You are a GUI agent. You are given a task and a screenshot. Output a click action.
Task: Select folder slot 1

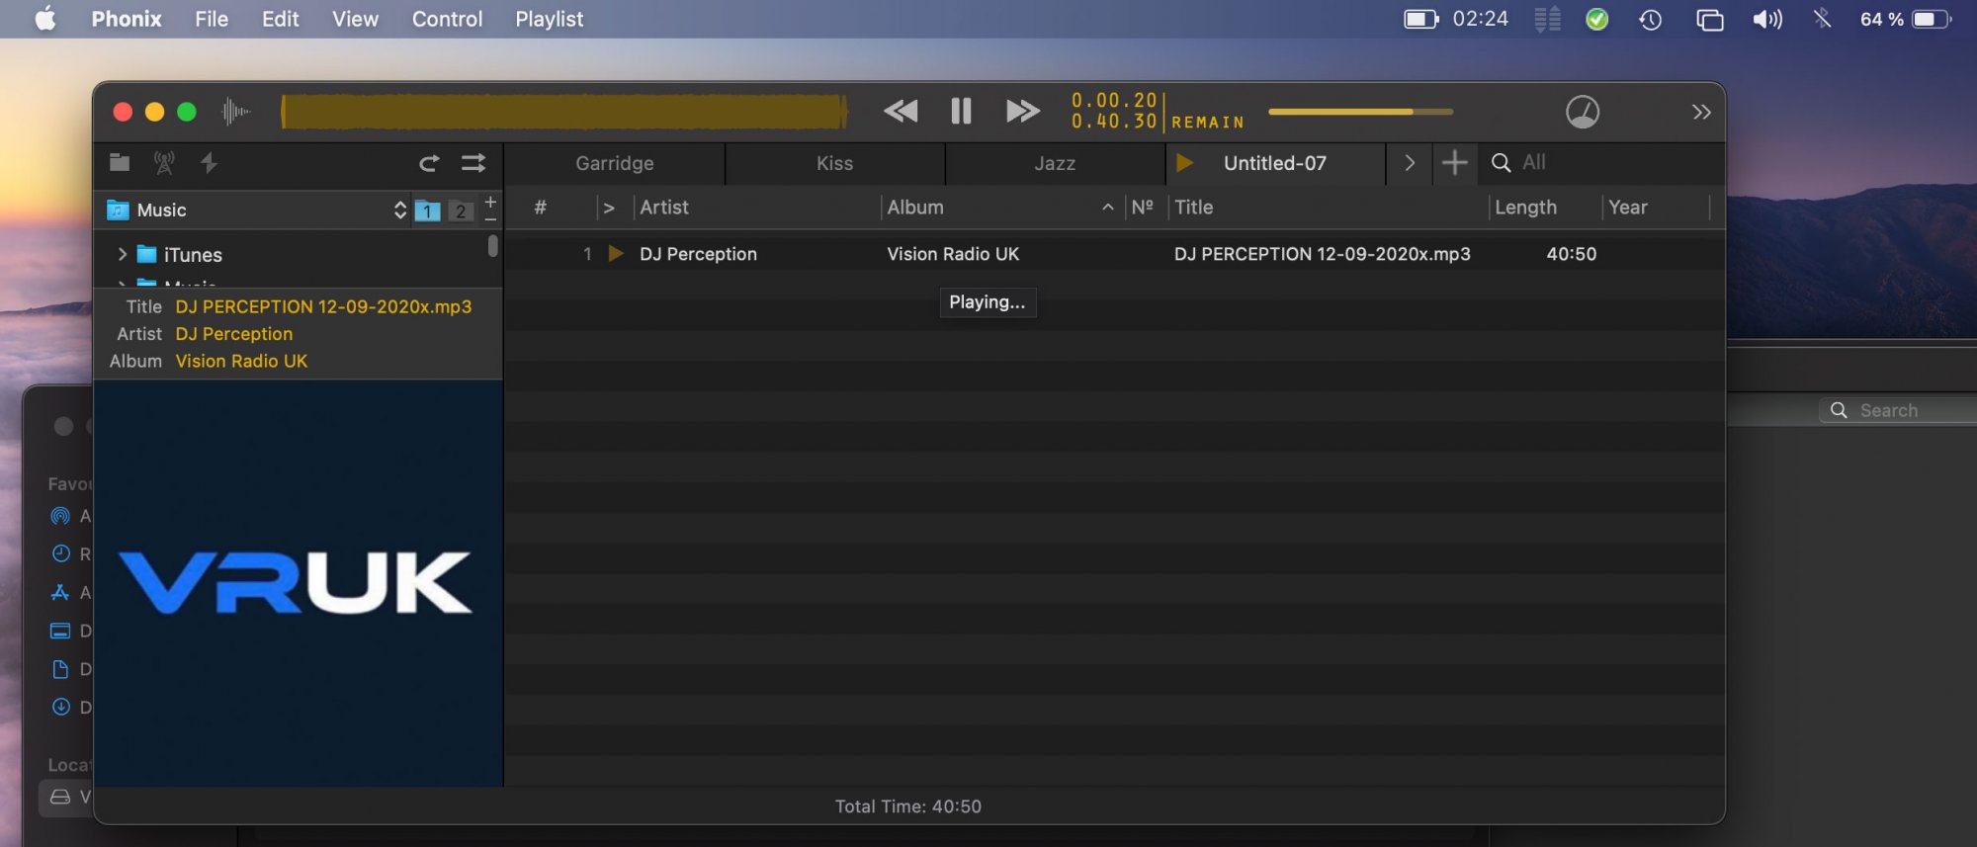pos(427,211)
